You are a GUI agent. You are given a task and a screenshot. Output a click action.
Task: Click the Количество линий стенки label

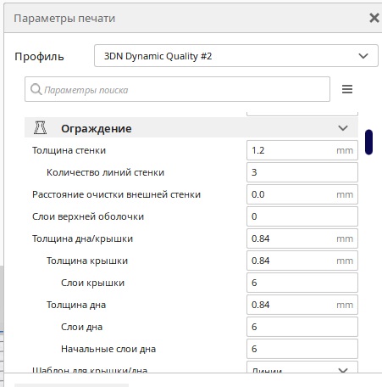[105, 172]
